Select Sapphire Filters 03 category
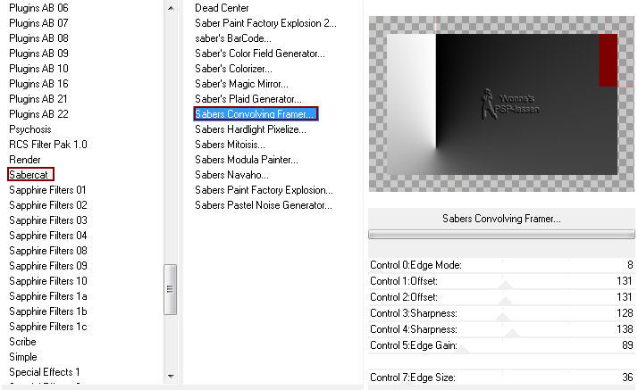Screen dimensions: 638x390 click(48, 220)
